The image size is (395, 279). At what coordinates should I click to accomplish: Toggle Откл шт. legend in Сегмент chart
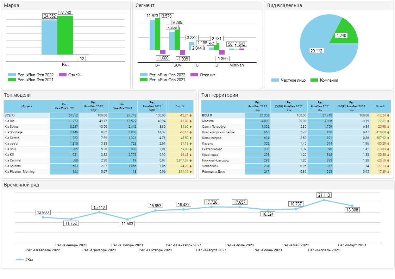[203, 75]
